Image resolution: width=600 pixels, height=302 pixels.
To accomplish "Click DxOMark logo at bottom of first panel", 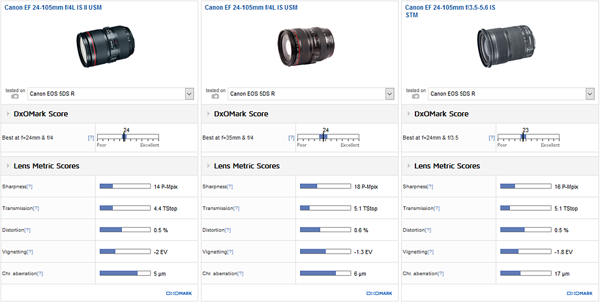I will [x=179, y=294].
